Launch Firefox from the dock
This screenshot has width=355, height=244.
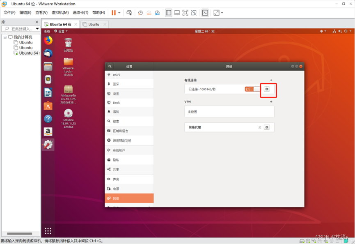point(48,41)
